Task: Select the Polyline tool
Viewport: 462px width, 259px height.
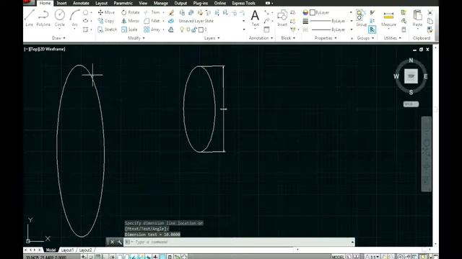Action: [x=43, y=17]
